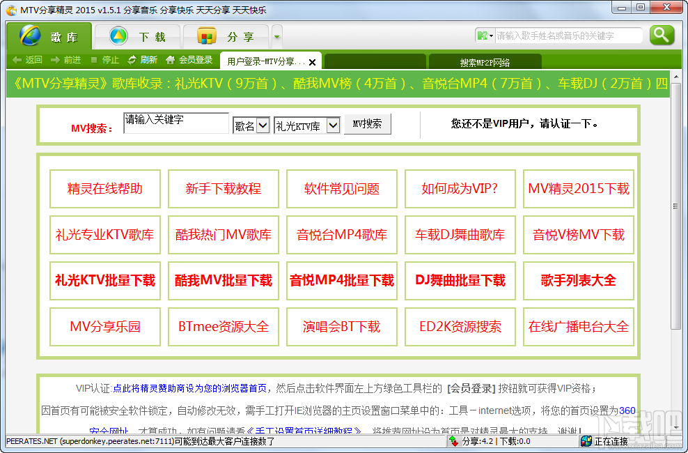
Task: Open 酷我MV批量下载
Action: [224, 281]
